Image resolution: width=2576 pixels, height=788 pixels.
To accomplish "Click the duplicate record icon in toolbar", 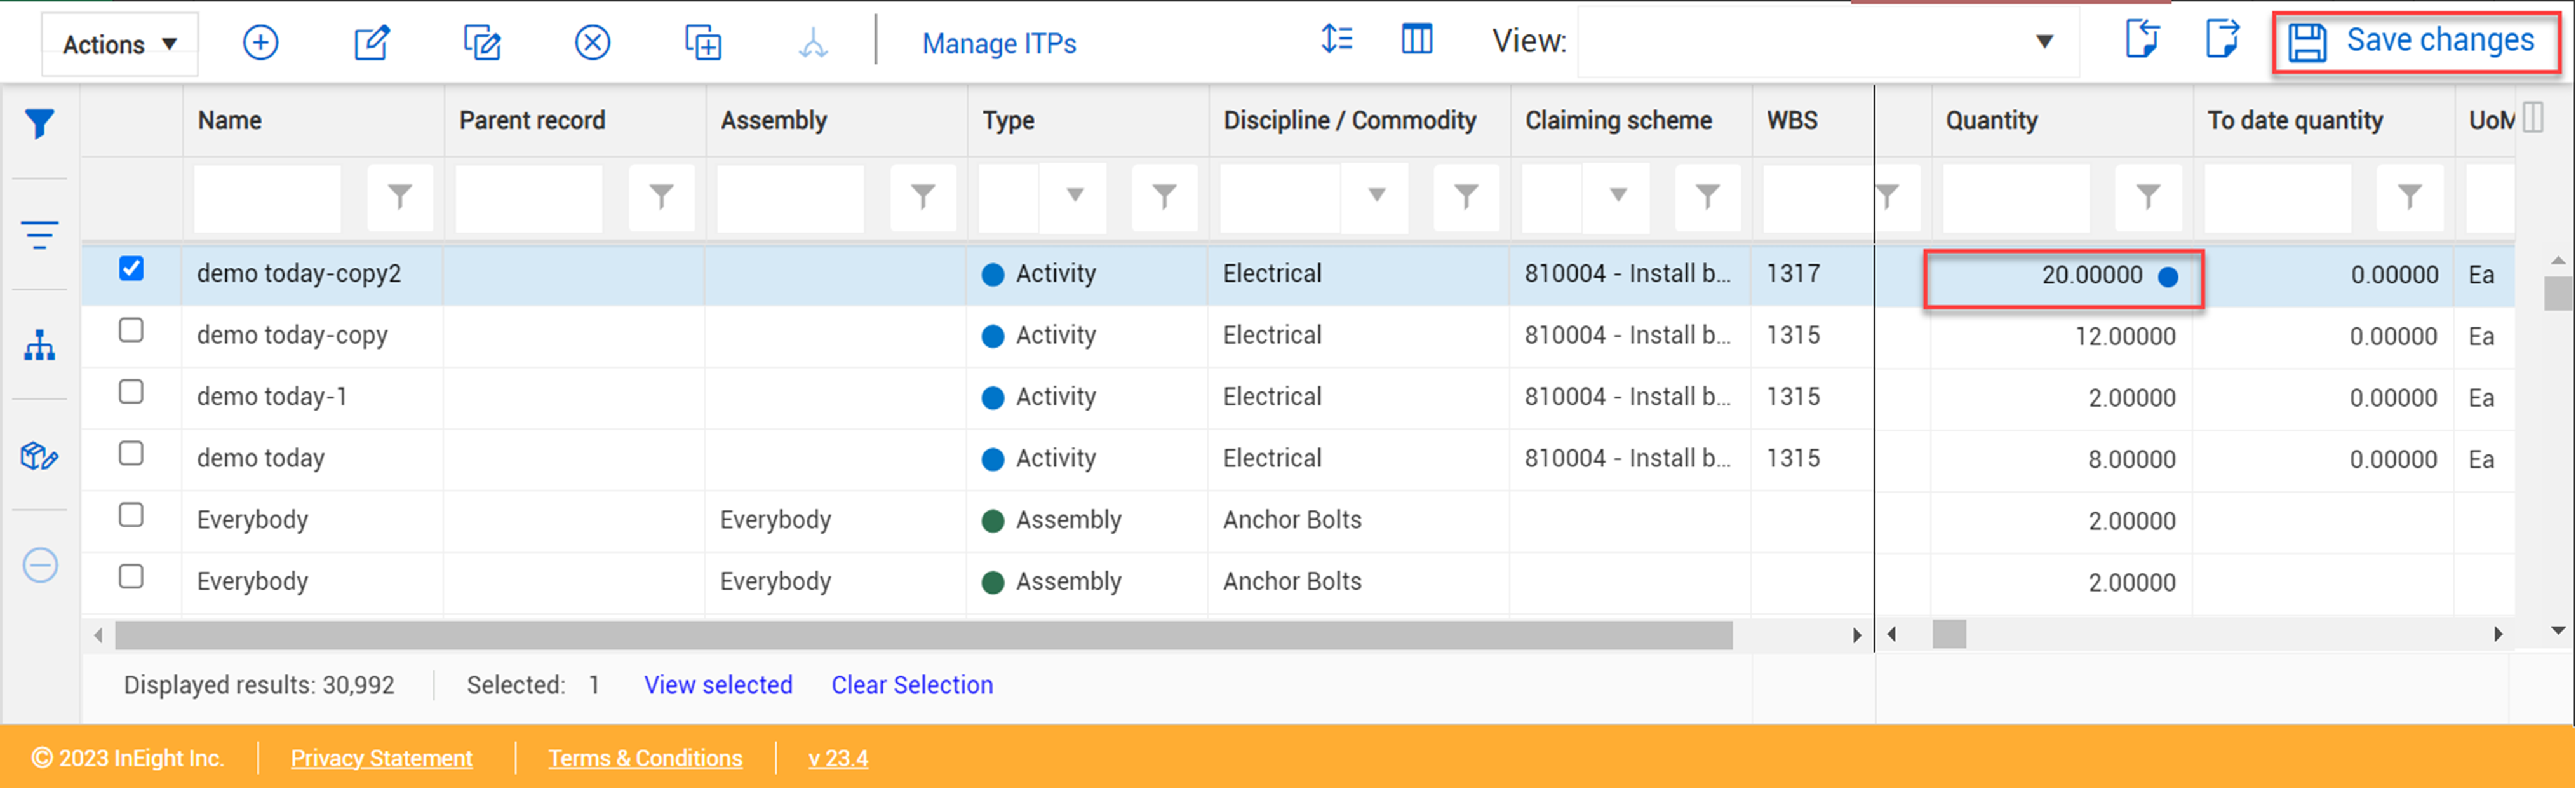I will pyautogui.click(x=702, y=43).
